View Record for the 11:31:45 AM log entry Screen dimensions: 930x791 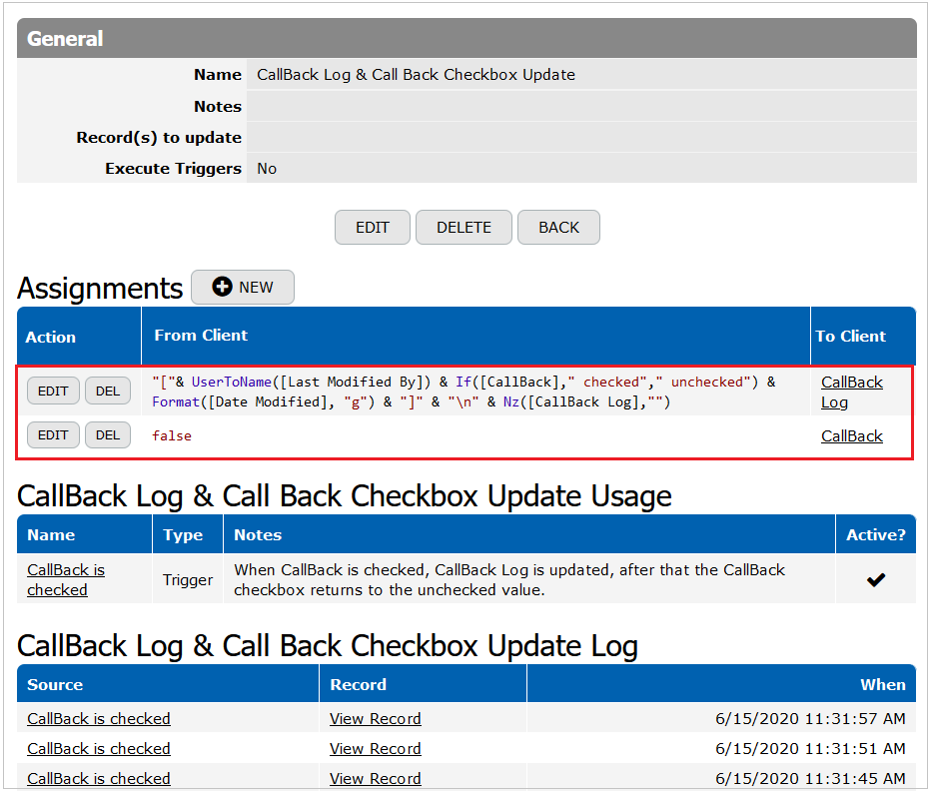[x=375, y=779]
